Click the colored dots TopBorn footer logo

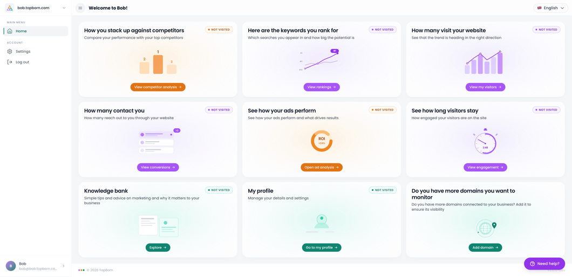click(81, 270)
